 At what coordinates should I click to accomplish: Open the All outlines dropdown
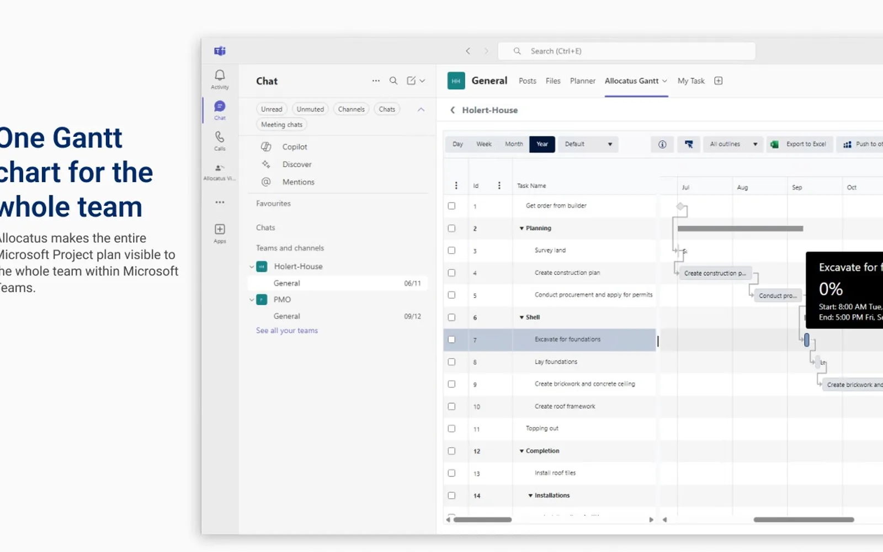733,144
